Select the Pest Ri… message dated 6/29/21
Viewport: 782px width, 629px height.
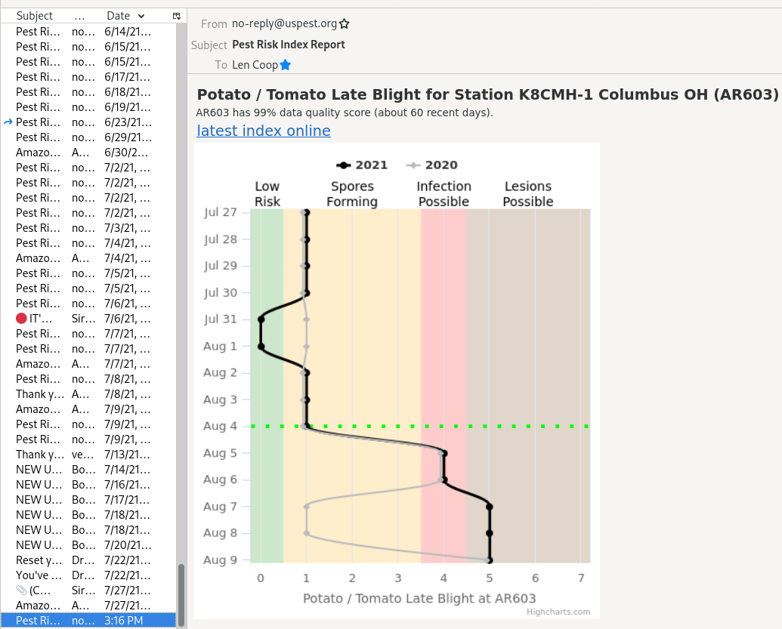tap(88, 137)
